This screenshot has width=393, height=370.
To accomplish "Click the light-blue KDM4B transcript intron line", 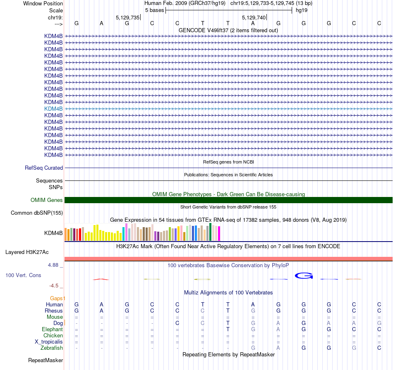I will click(x=228, y=109).
